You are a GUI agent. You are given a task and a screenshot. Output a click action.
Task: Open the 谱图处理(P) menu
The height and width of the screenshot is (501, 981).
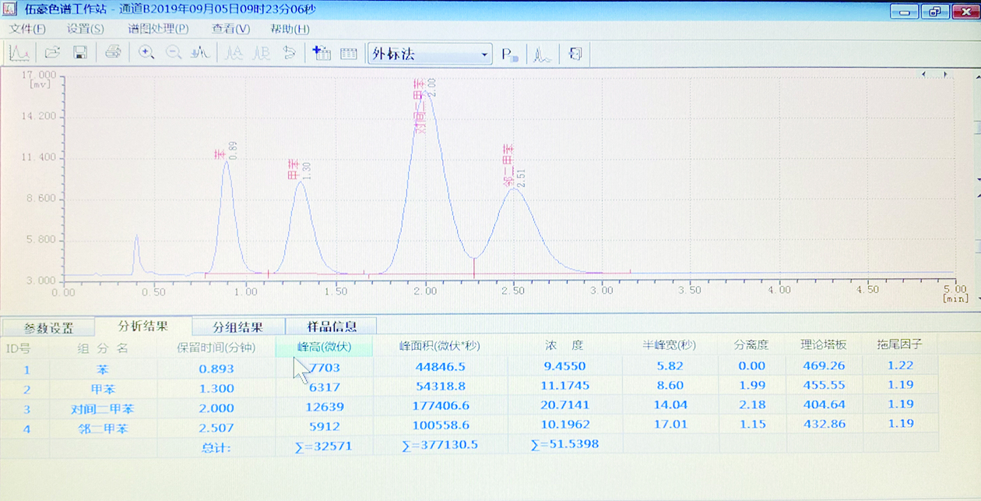pos(158,29)
